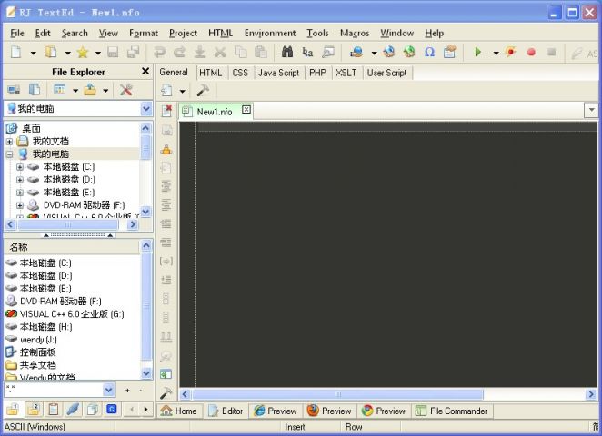Click the binoculars Find icon
Image resolution: width=602 pixels, height=436 pixels.
pos(287,53)
